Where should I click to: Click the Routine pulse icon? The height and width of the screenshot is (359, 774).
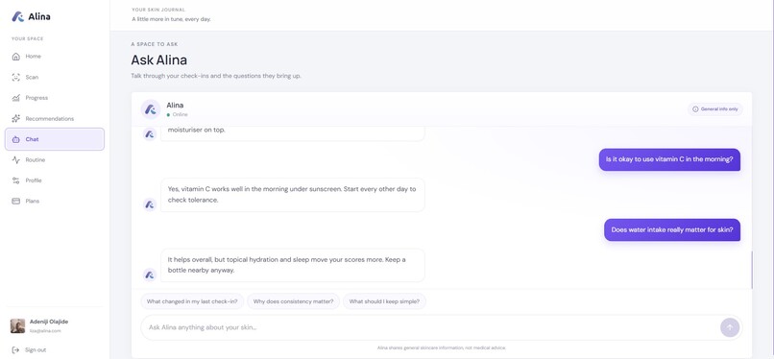(x=15, y=159)
